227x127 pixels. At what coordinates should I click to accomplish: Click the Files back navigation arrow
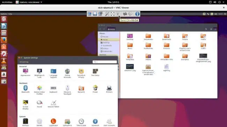click(100, 29)
